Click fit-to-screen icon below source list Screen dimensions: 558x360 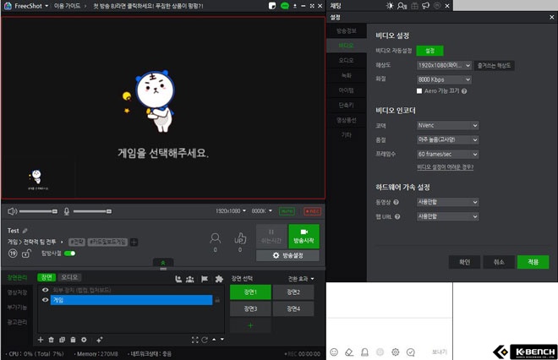195,340
